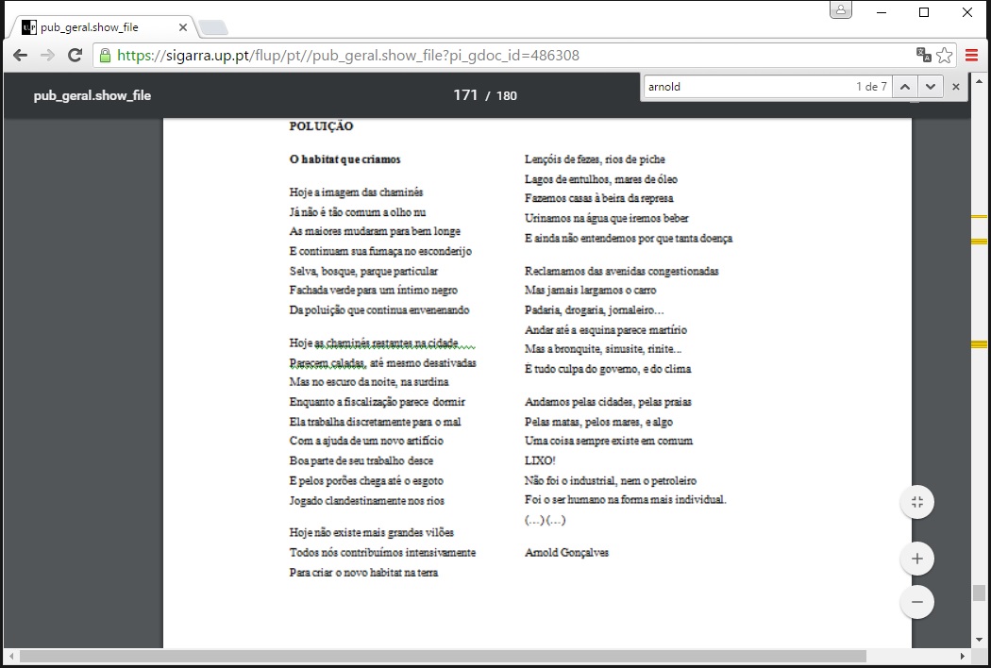Click the horizontal scrollbar thumb
Screen dimensions: 991x668
[x=443, y=656]
